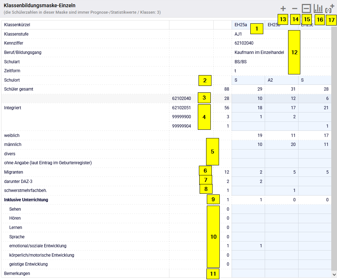This screenshot has height=280, width=337.
Task: Click the Migranten cell for EH25a
Action: [248, 172]
